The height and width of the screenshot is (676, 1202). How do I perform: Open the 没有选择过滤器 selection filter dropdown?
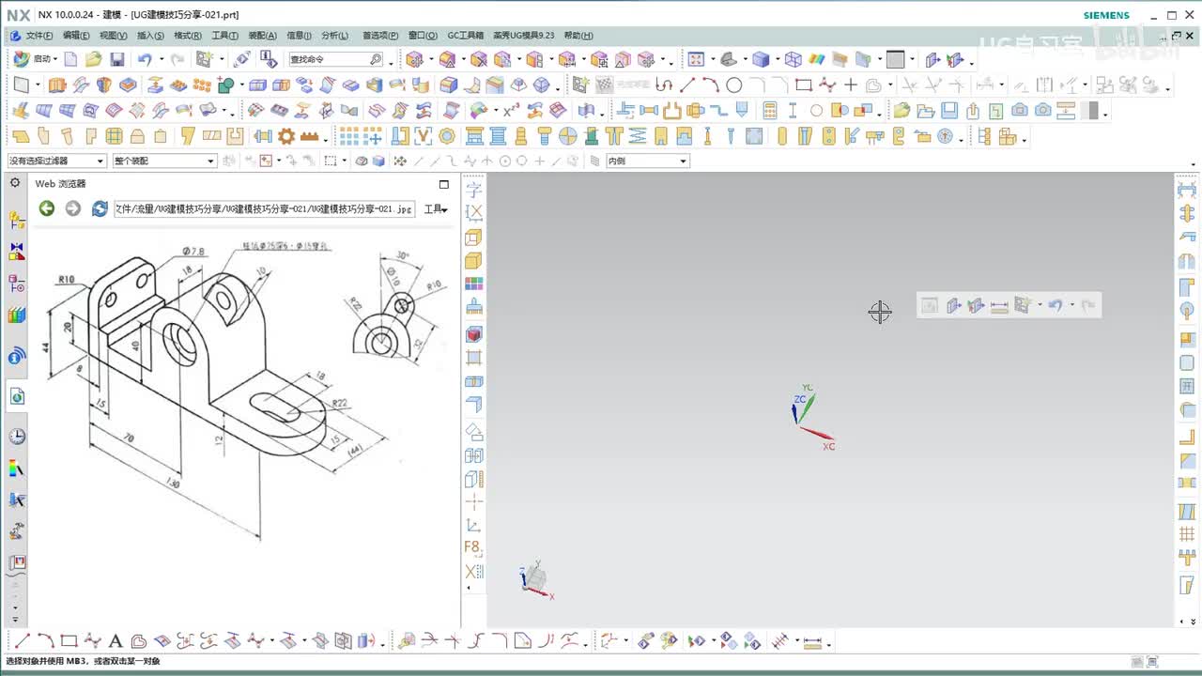(x=56, y=161)
